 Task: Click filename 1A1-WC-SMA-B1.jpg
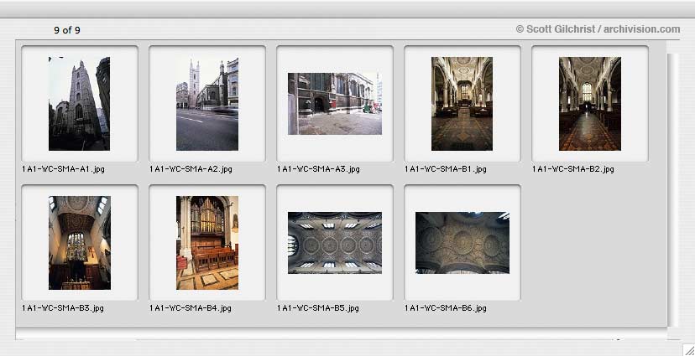point(446,169)
